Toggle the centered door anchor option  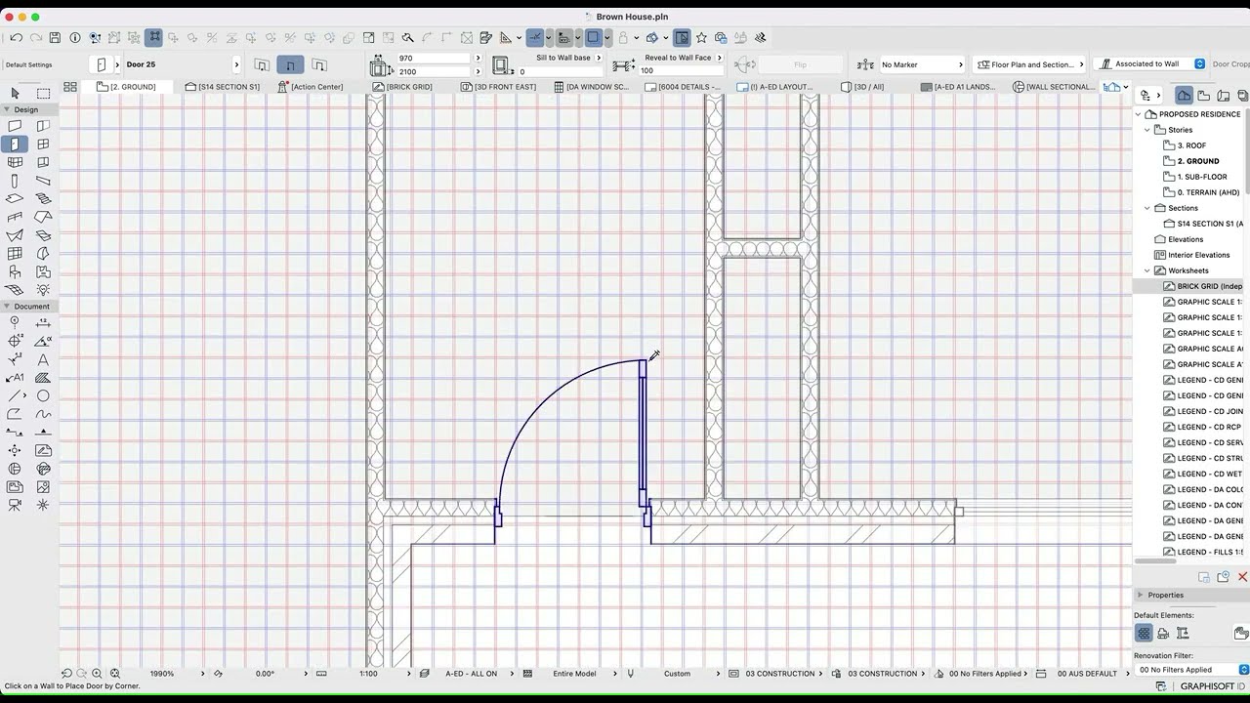290,64
